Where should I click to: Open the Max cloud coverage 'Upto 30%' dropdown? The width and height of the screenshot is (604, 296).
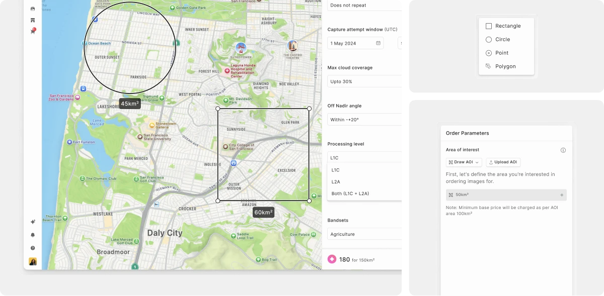pos(364,81)
